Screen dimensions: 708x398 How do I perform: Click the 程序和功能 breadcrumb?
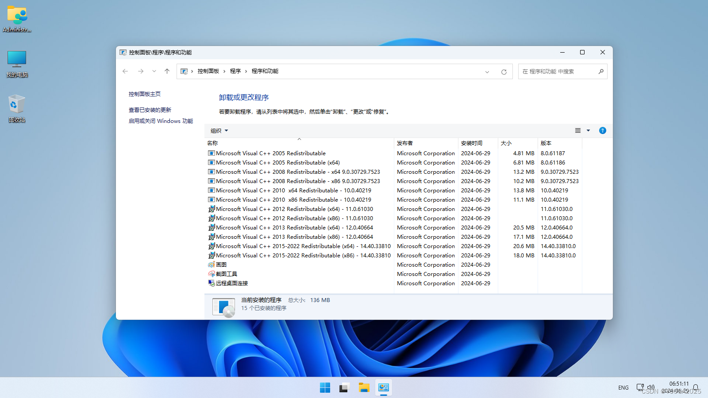265,71
